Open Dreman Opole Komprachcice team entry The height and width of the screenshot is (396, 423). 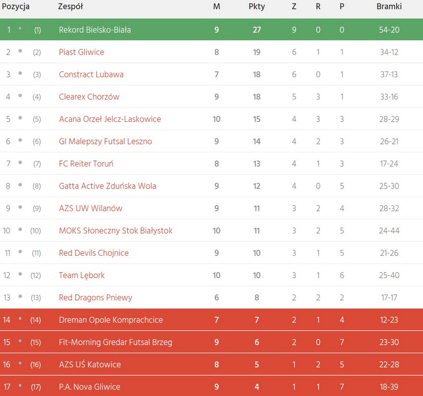point(111,320)
